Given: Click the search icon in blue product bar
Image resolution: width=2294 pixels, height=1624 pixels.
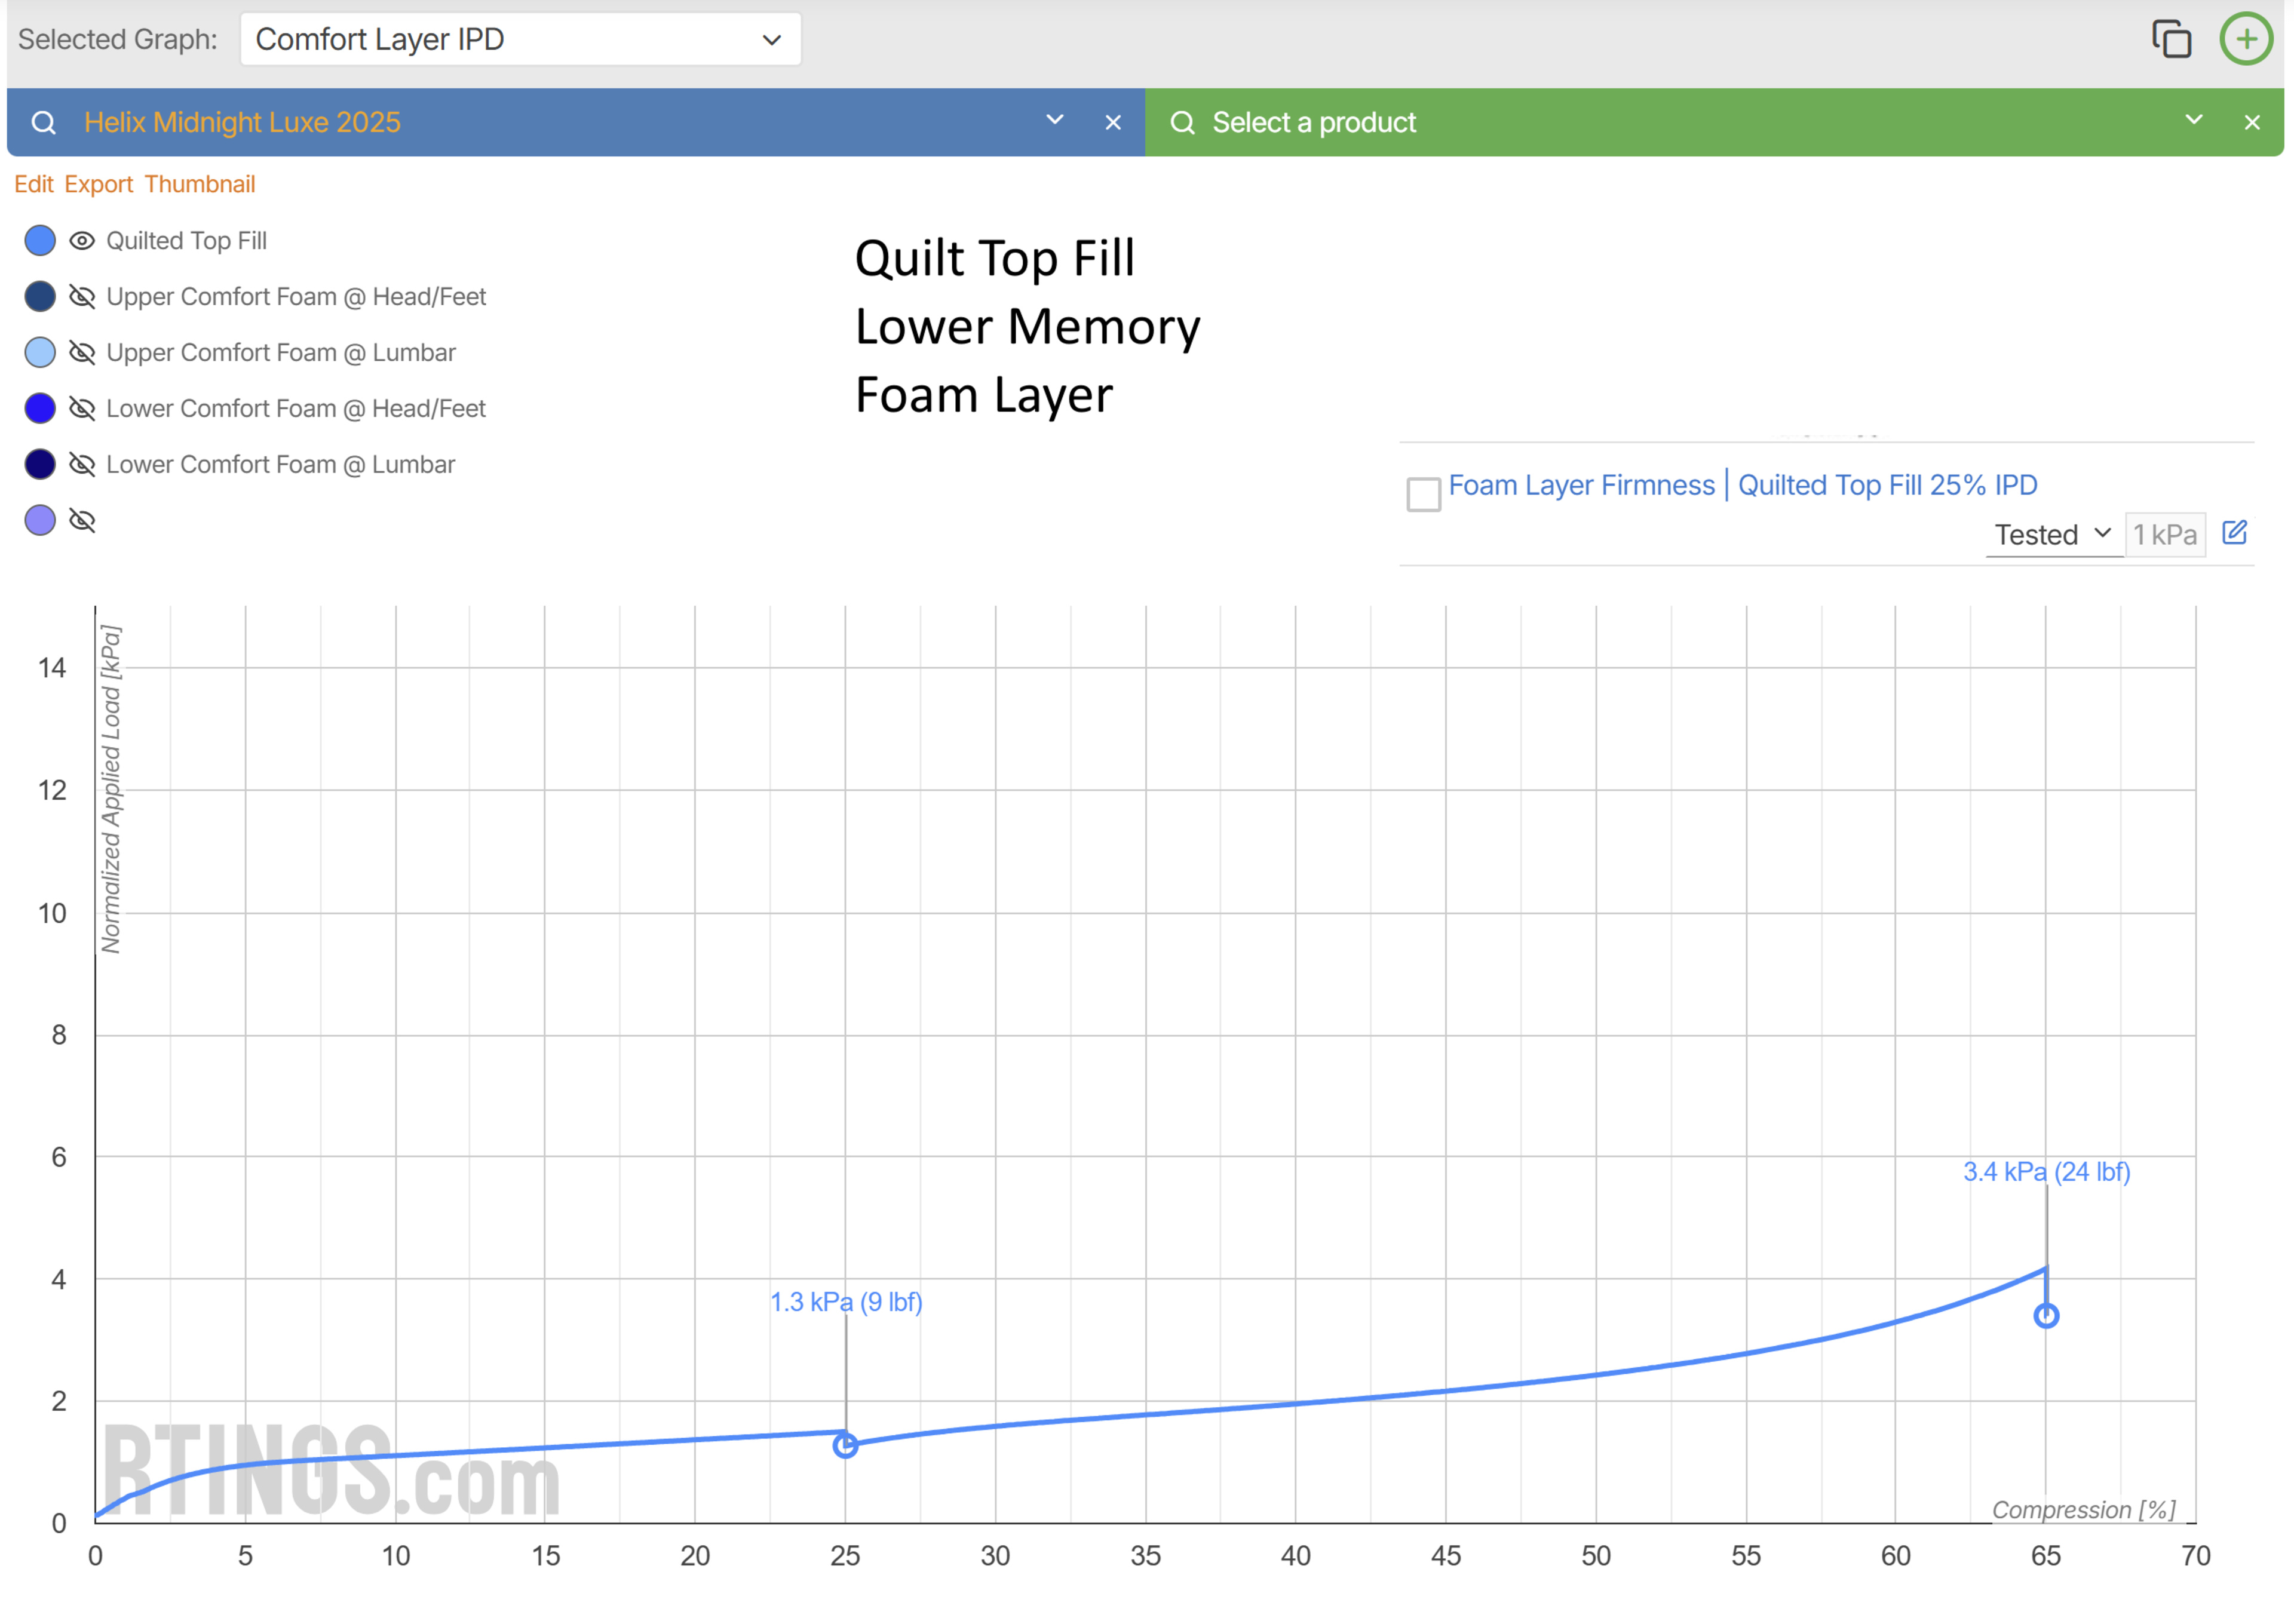Looking at the screenshot, I should point(43,123).
